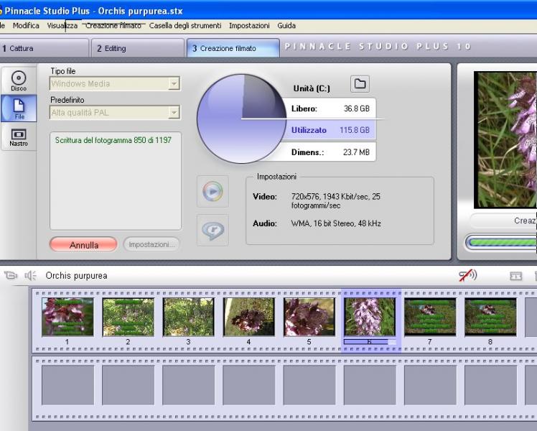This screenshot has height=431, width=537.
Task: Open the Visualizza menu
Action: pyautogui.click(x=62, y=25)
